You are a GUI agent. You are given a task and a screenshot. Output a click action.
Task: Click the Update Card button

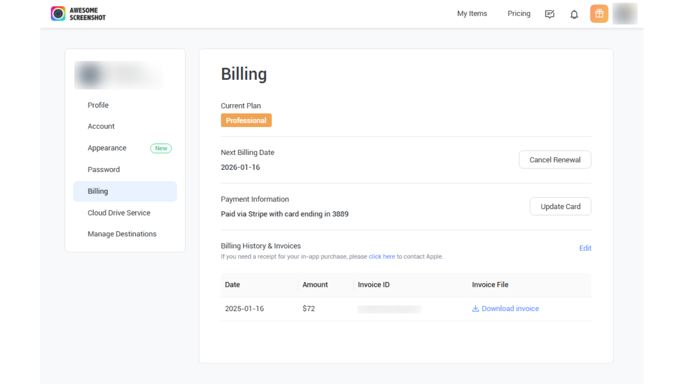click(x=560, y=207)
